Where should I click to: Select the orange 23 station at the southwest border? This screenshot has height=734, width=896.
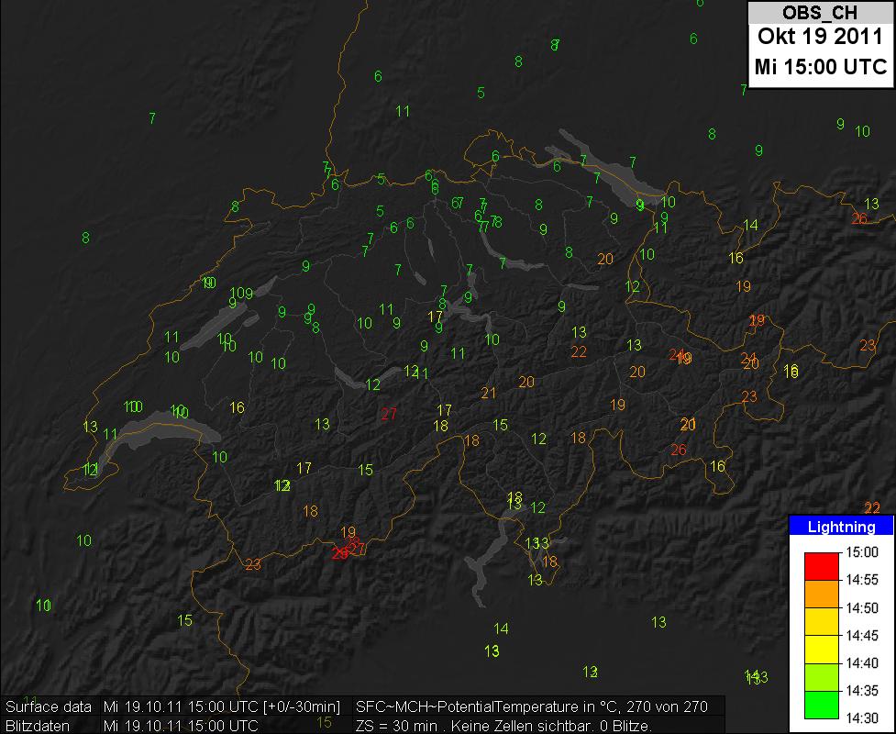click(253, 563)
